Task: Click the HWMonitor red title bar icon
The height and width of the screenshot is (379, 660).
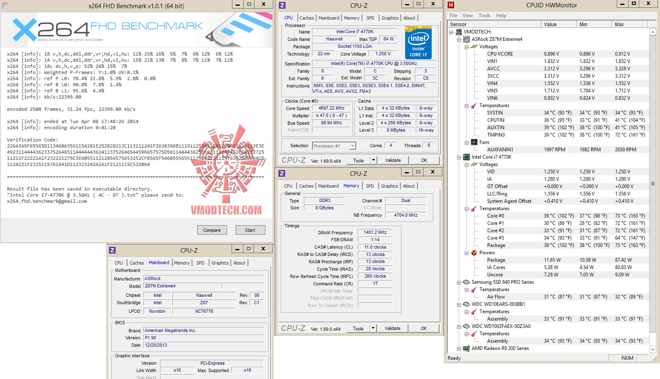Action: (x=451, y=5)
